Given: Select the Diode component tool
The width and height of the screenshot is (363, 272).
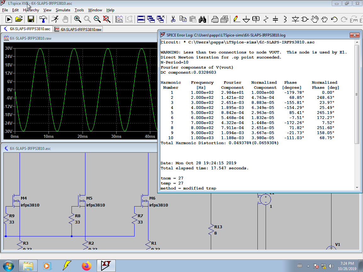Looking at the screenshot, I should click(x=295, y=19).
